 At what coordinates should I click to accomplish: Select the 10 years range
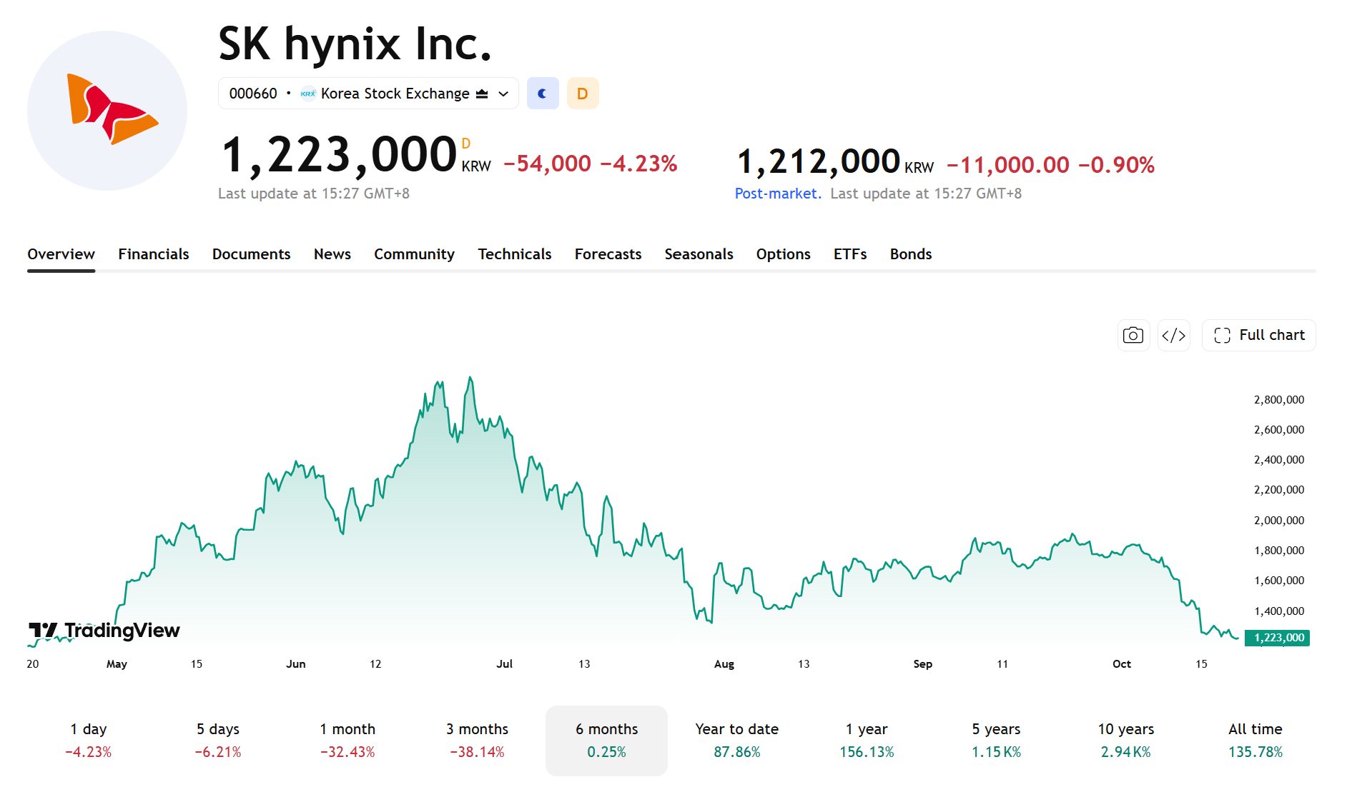1126,741
